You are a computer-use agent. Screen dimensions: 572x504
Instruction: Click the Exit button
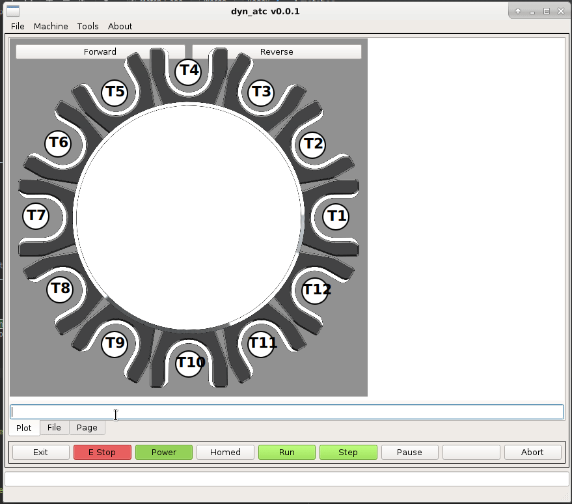tap(40, 452)
